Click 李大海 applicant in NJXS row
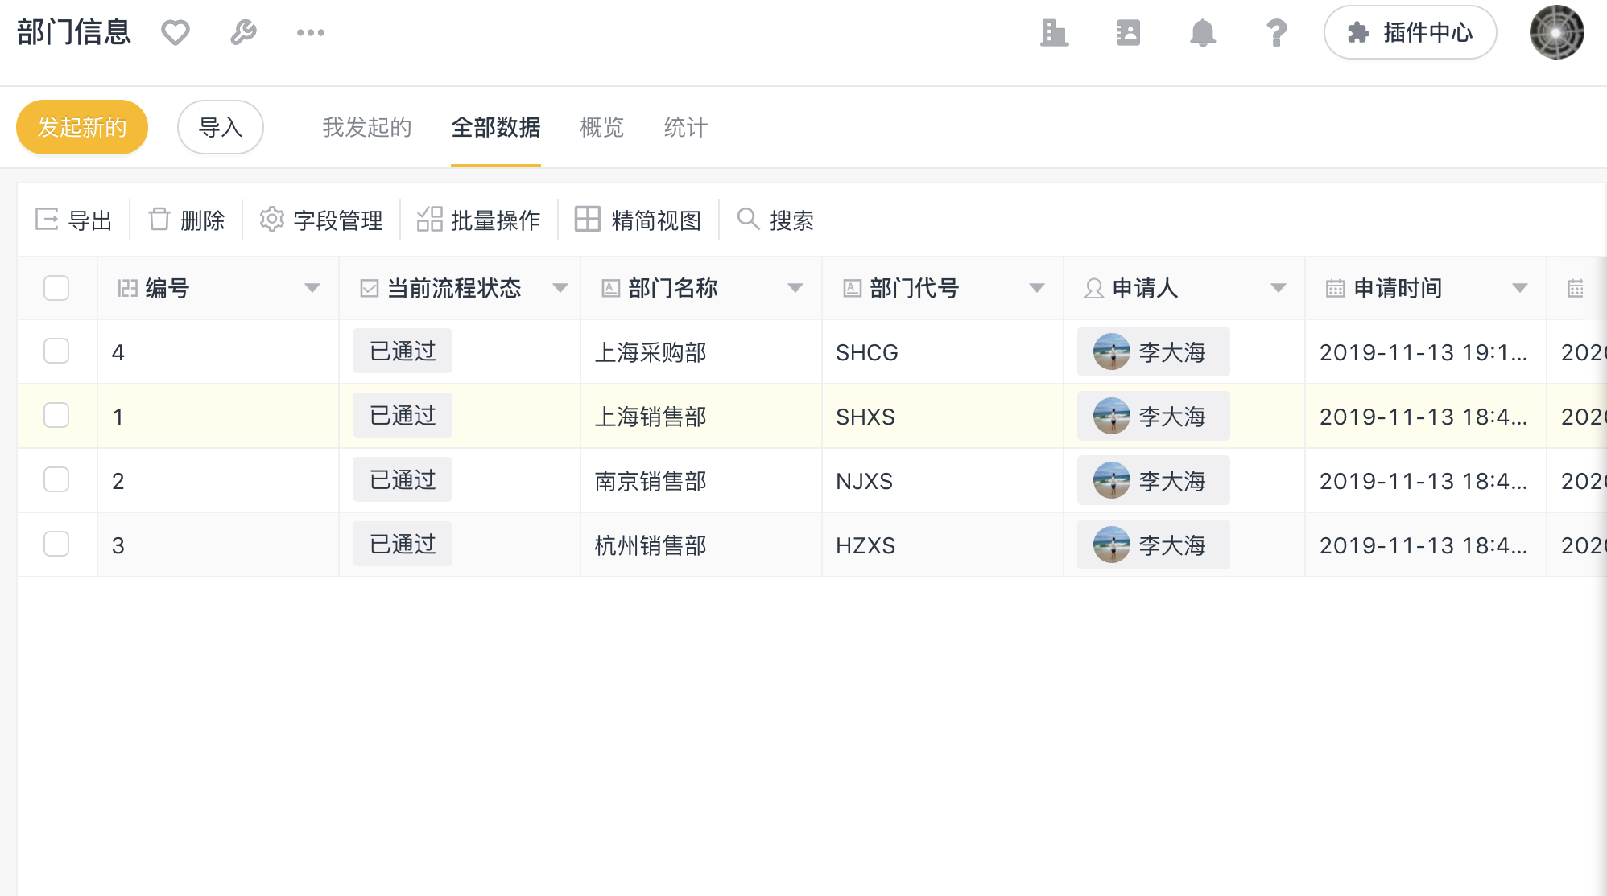The width and height of the screenshot is (1607, 896). (x=1154, y=480)
